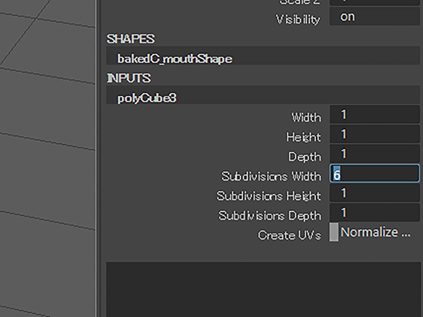Screen dimensions: 423x317
Task: Click the Subdivisions Depth attribute label
Action: coord(270,216)
